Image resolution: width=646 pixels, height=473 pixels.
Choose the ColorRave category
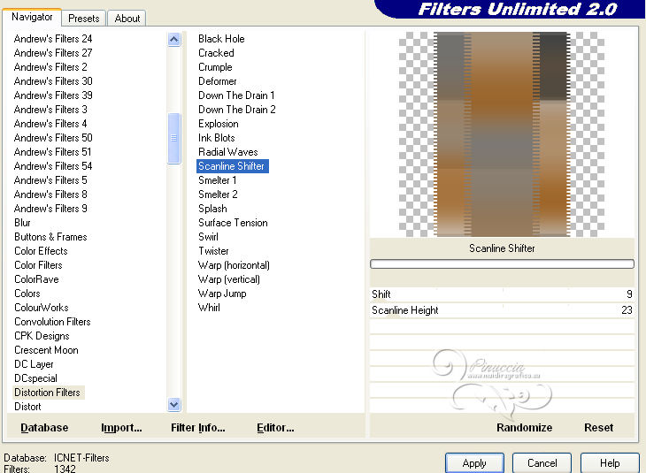(36, 279)
